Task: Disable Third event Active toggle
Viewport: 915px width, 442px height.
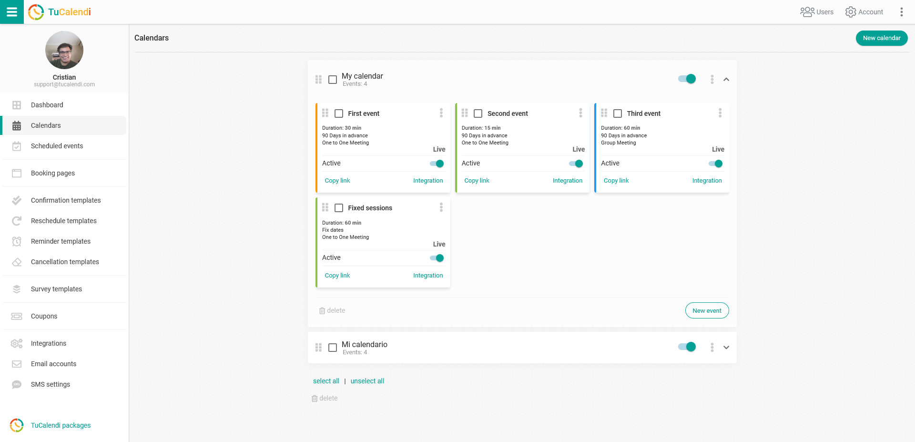Action: pyautogui.click(x=715, y=164)
